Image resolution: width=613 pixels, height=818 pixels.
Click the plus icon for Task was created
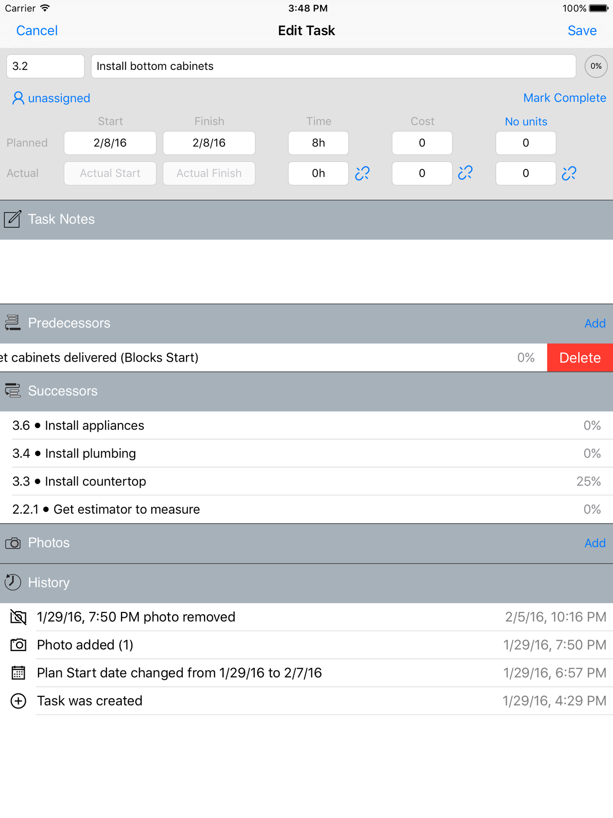18,701
